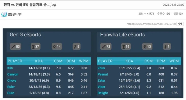Click Hanwha Life dragons icon badge showing 13
Image resolution: width=186 pixels, height=100 pixels.
147,46
